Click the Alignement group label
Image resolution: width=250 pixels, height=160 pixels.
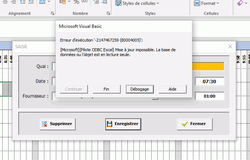click(x=19, y=13)
